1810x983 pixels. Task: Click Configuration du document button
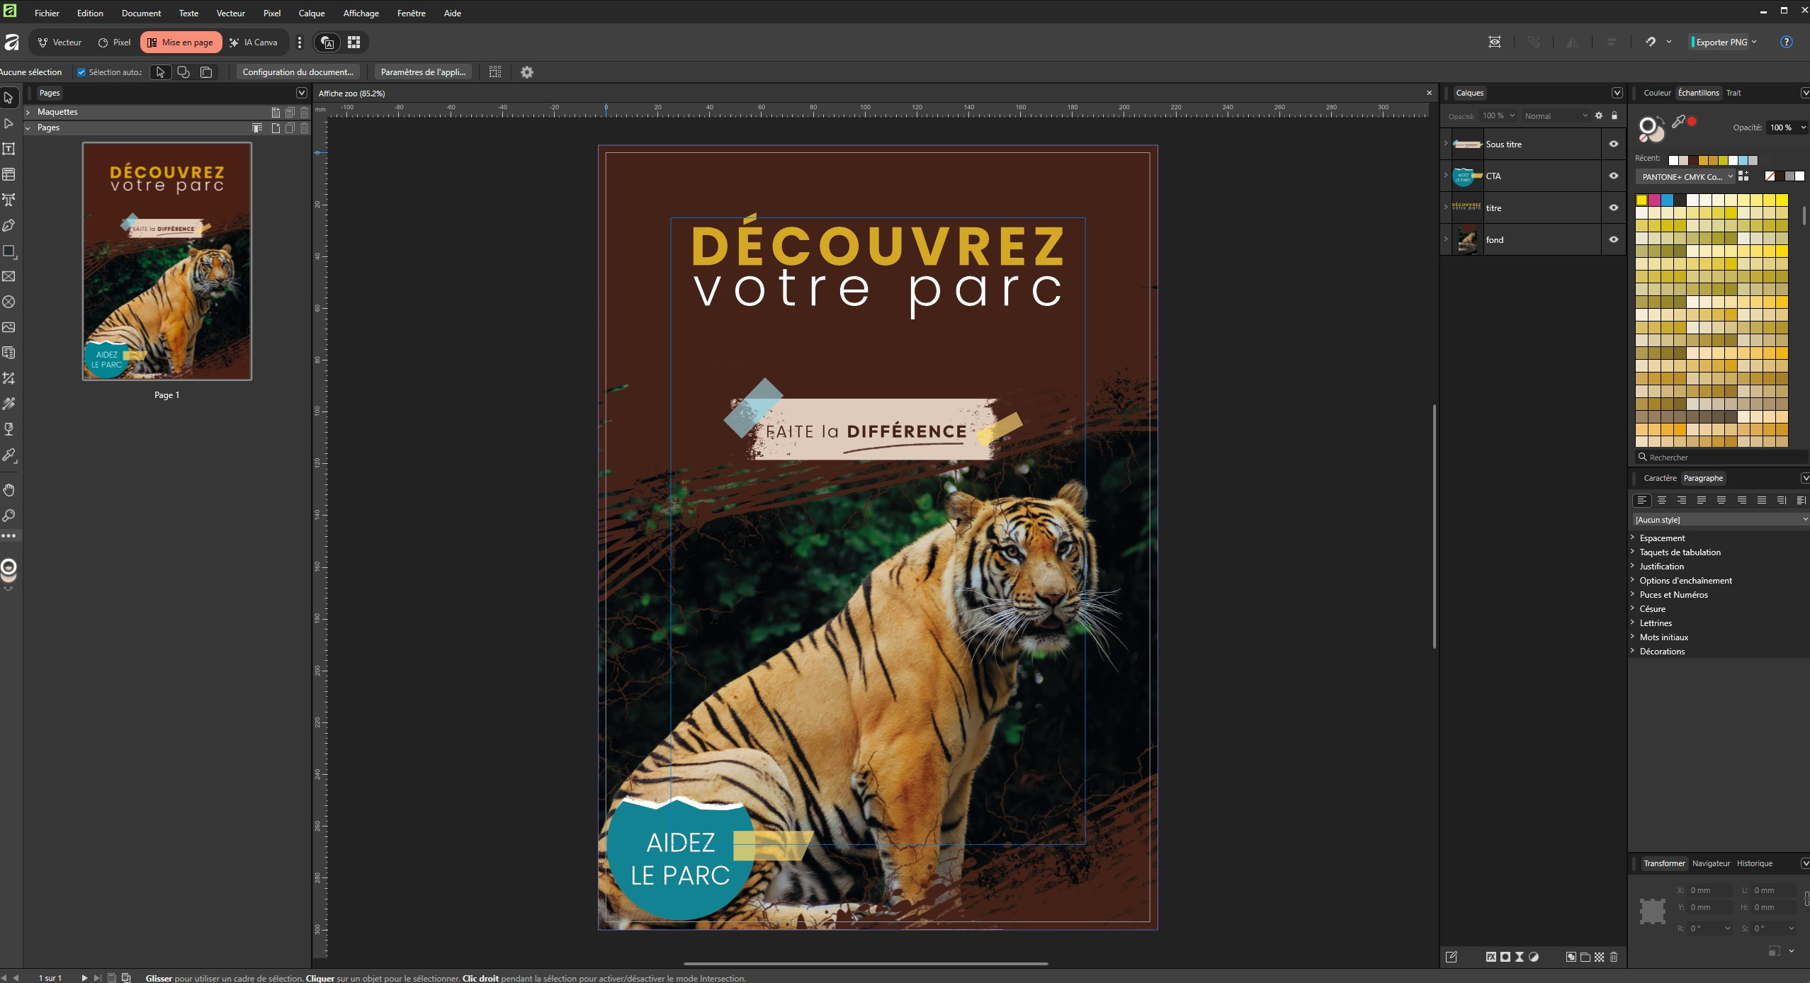click(x=298, y=72)
